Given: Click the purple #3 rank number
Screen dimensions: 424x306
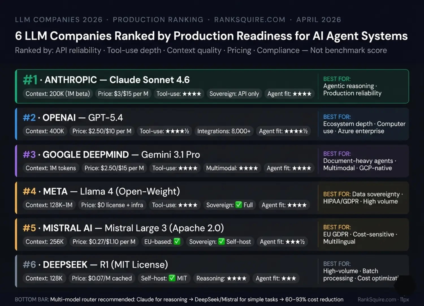Looking at the screenshot, I should (x=29, y=155).
